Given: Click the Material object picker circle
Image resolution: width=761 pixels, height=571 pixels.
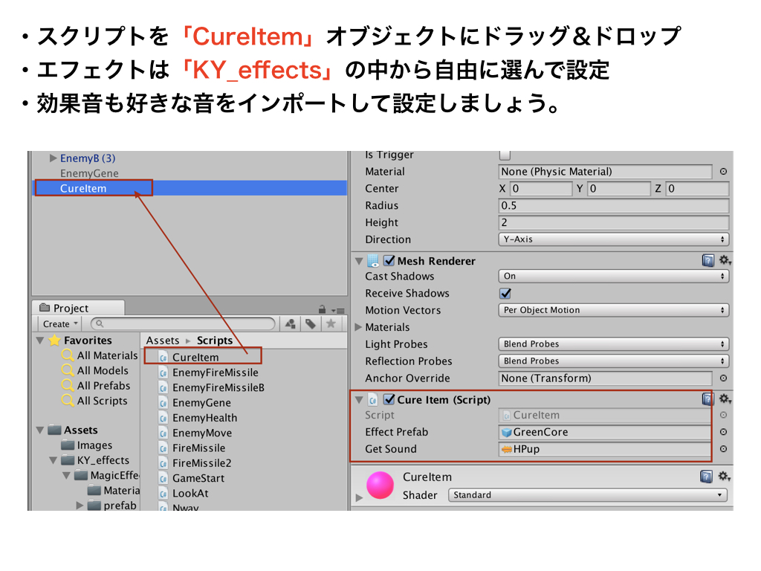Looking at the screenshot, I should (723, 172).
